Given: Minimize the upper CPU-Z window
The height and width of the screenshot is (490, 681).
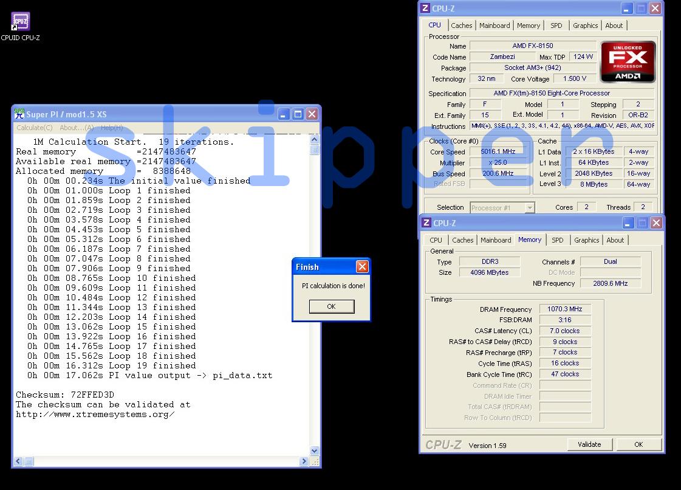Looking at the screenshot, I should click(x=627, y=9).
